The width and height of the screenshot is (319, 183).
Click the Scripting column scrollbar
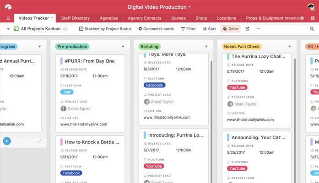click(211, 122)
